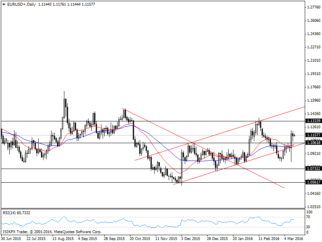Image resolution: width=322 pixels, height=242 pixels.
Task: Click the RSI 30 level scale label
Action: (x=308, y=227)
